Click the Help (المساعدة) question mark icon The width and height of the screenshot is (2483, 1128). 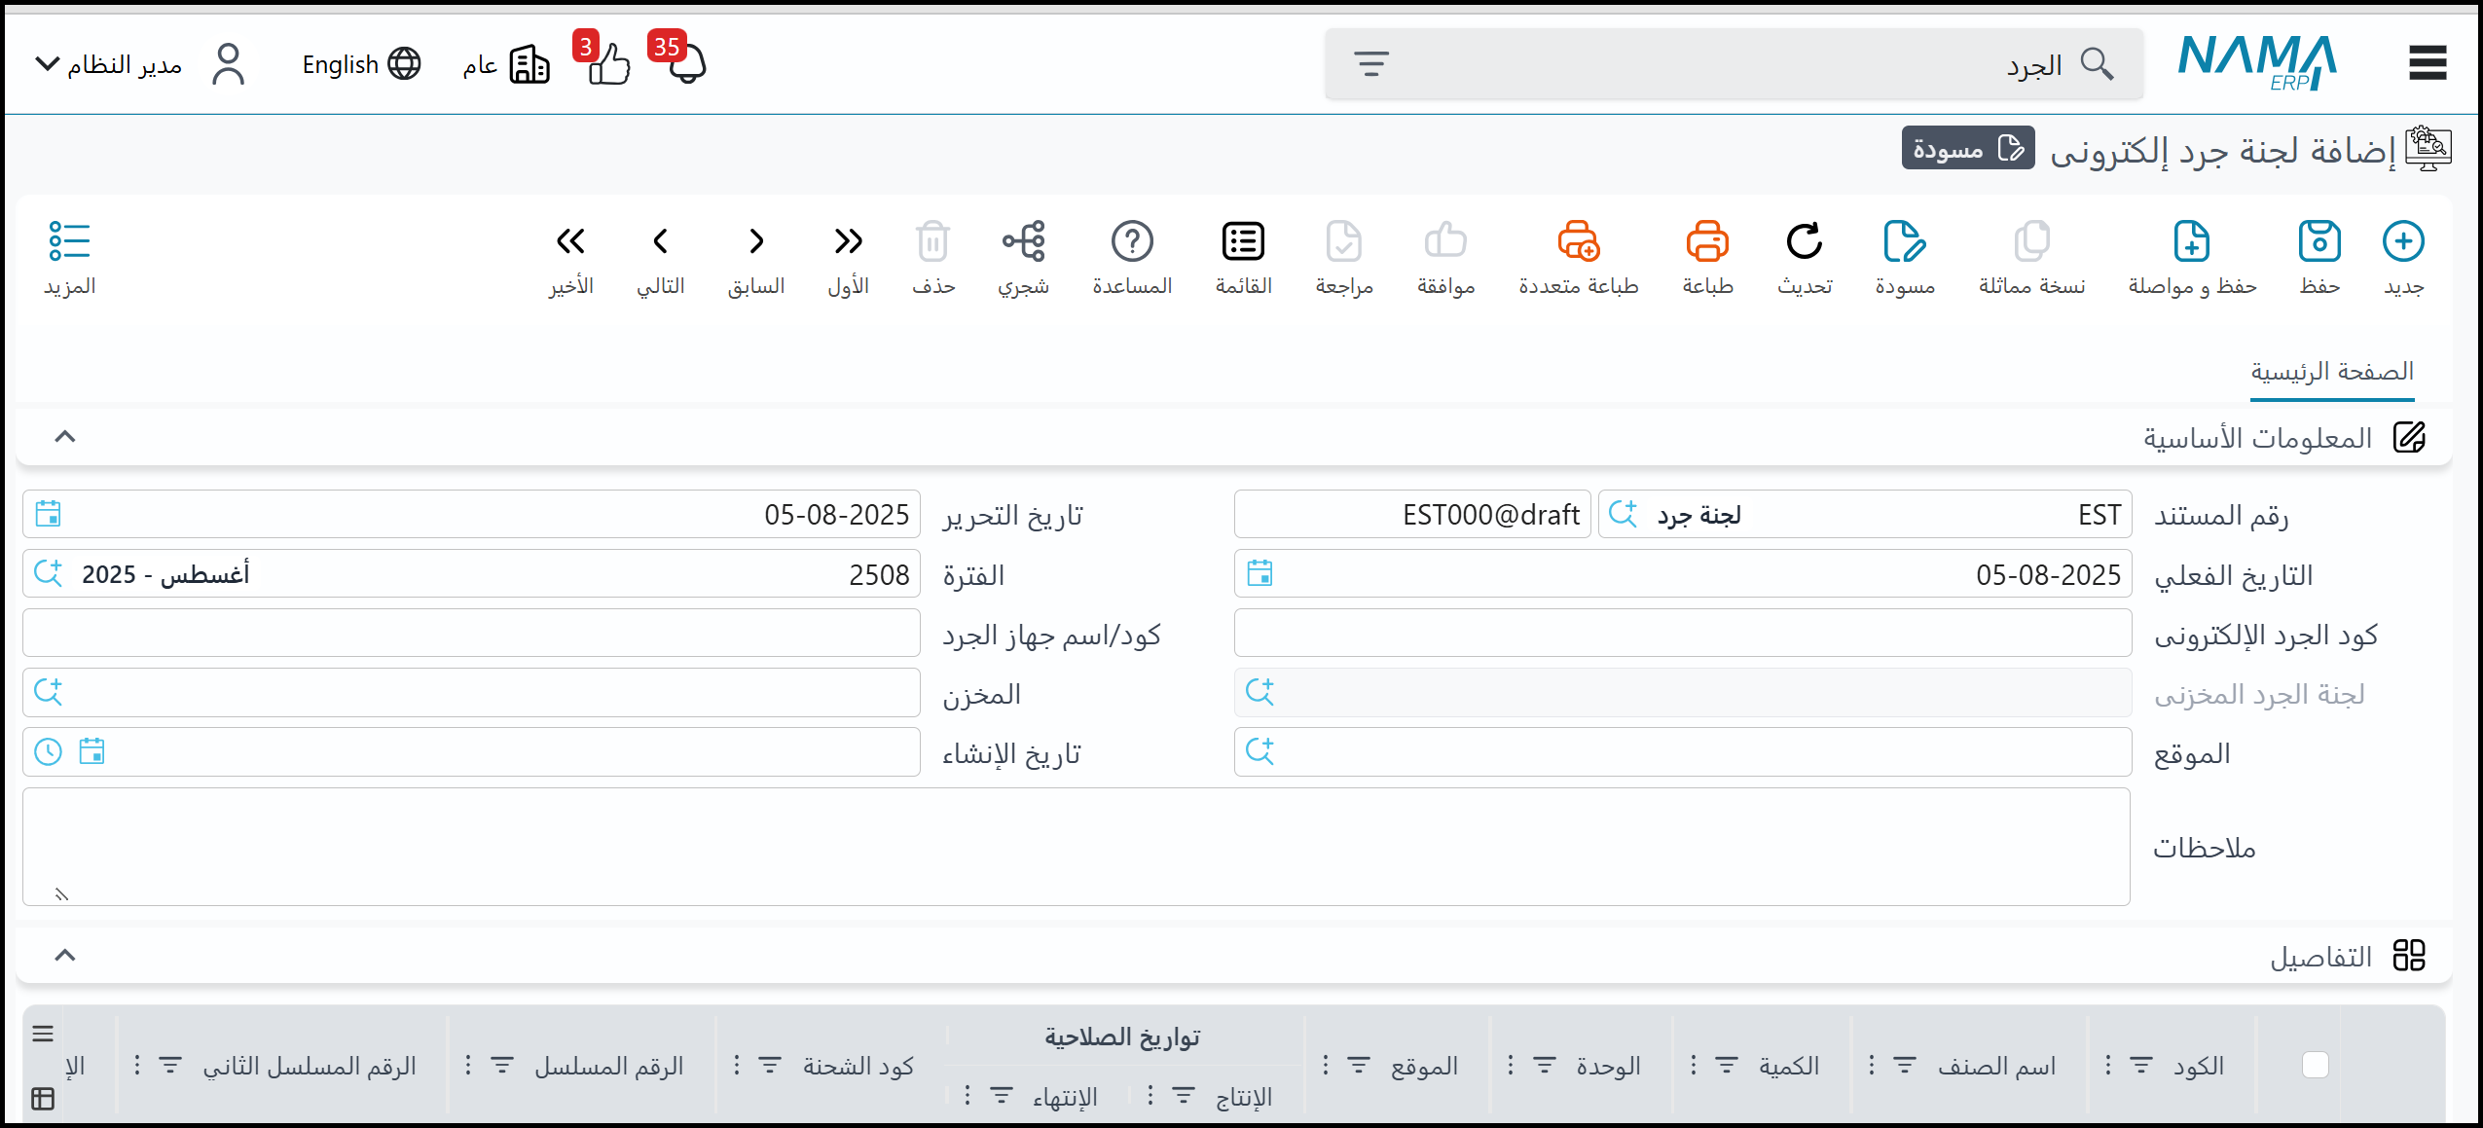1131,242
